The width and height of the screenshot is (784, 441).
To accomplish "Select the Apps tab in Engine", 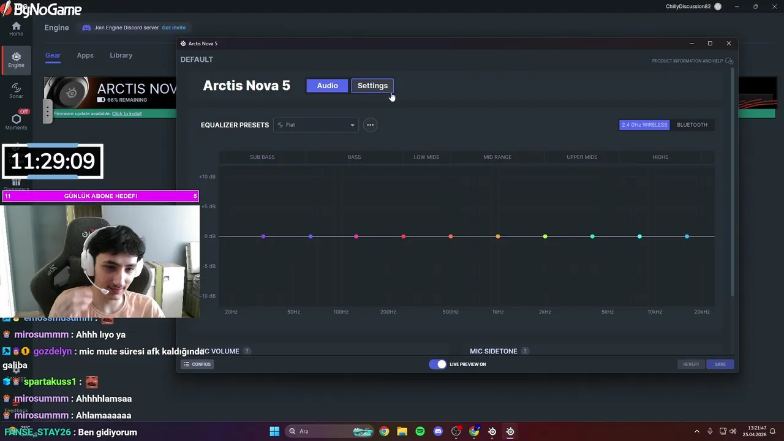I will (x=85, y=55).
